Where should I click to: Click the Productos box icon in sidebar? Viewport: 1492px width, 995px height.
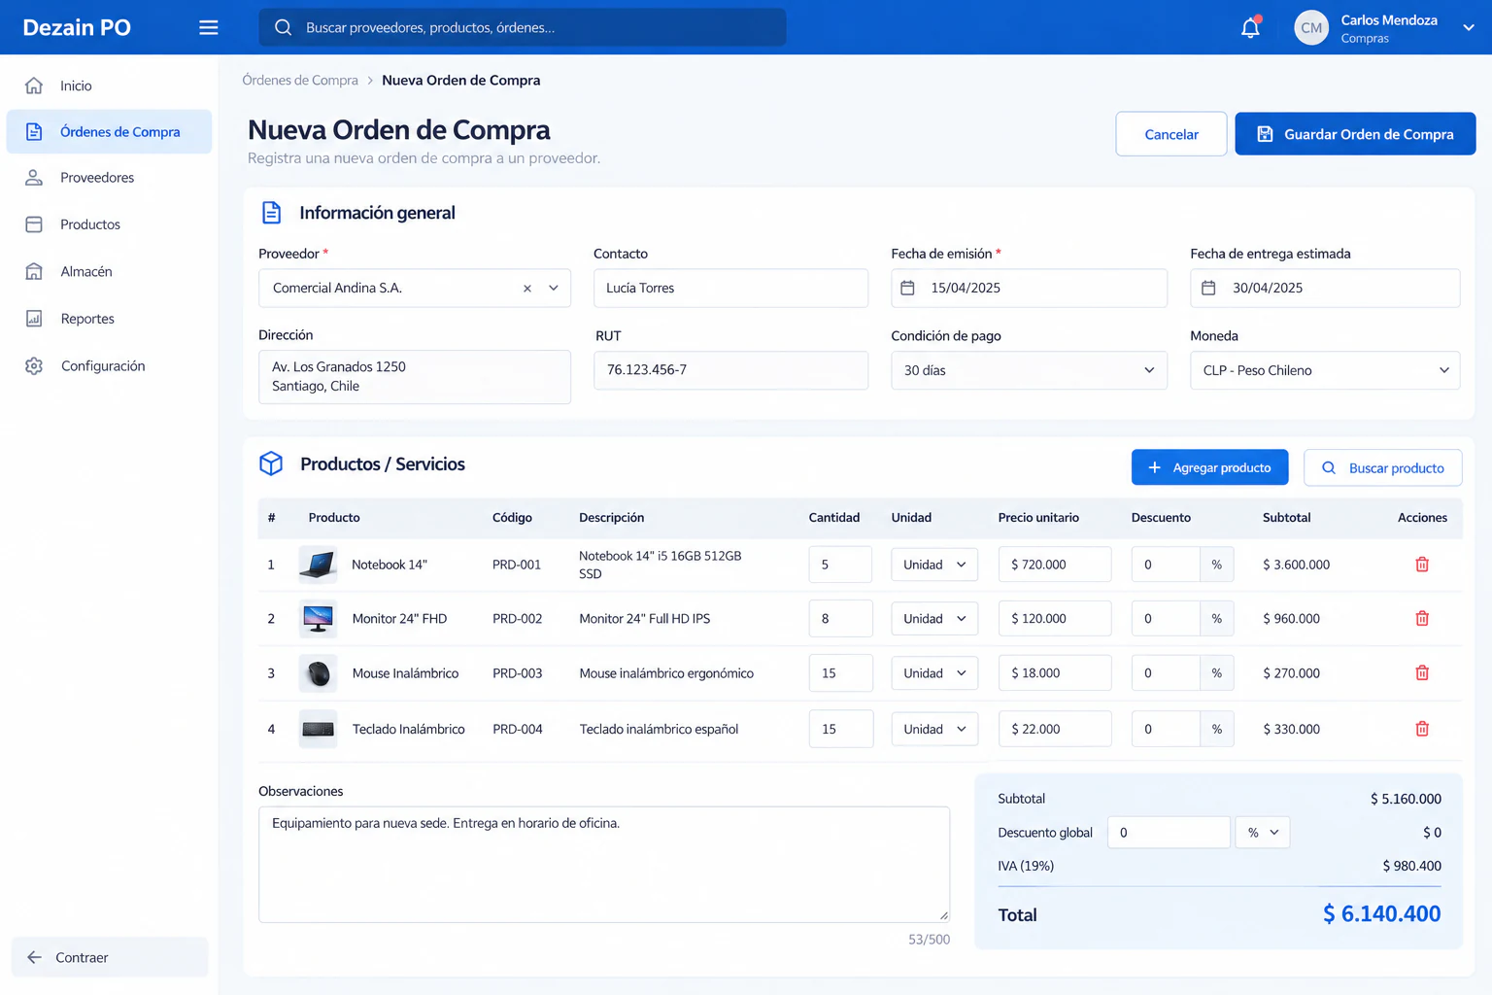click(34, 224)
